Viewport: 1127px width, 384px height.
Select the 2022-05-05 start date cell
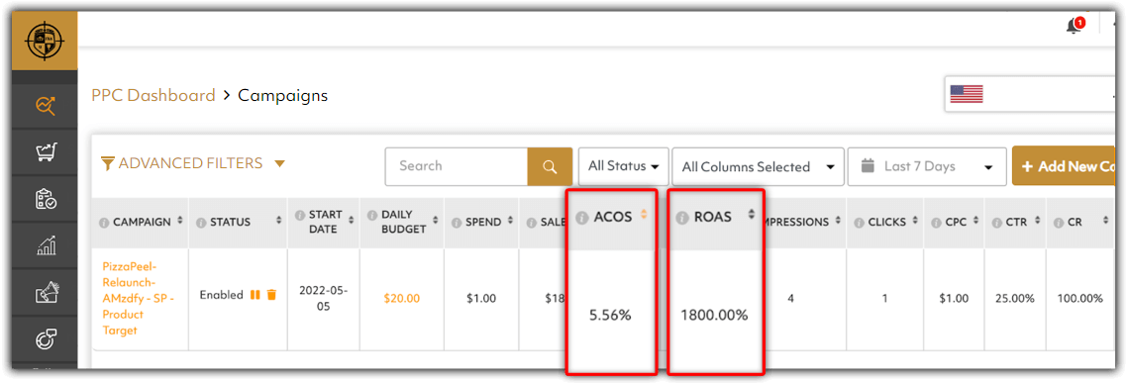324,298
